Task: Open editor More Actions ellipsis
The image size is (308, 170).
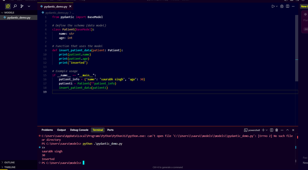Action: pos(293,6)
